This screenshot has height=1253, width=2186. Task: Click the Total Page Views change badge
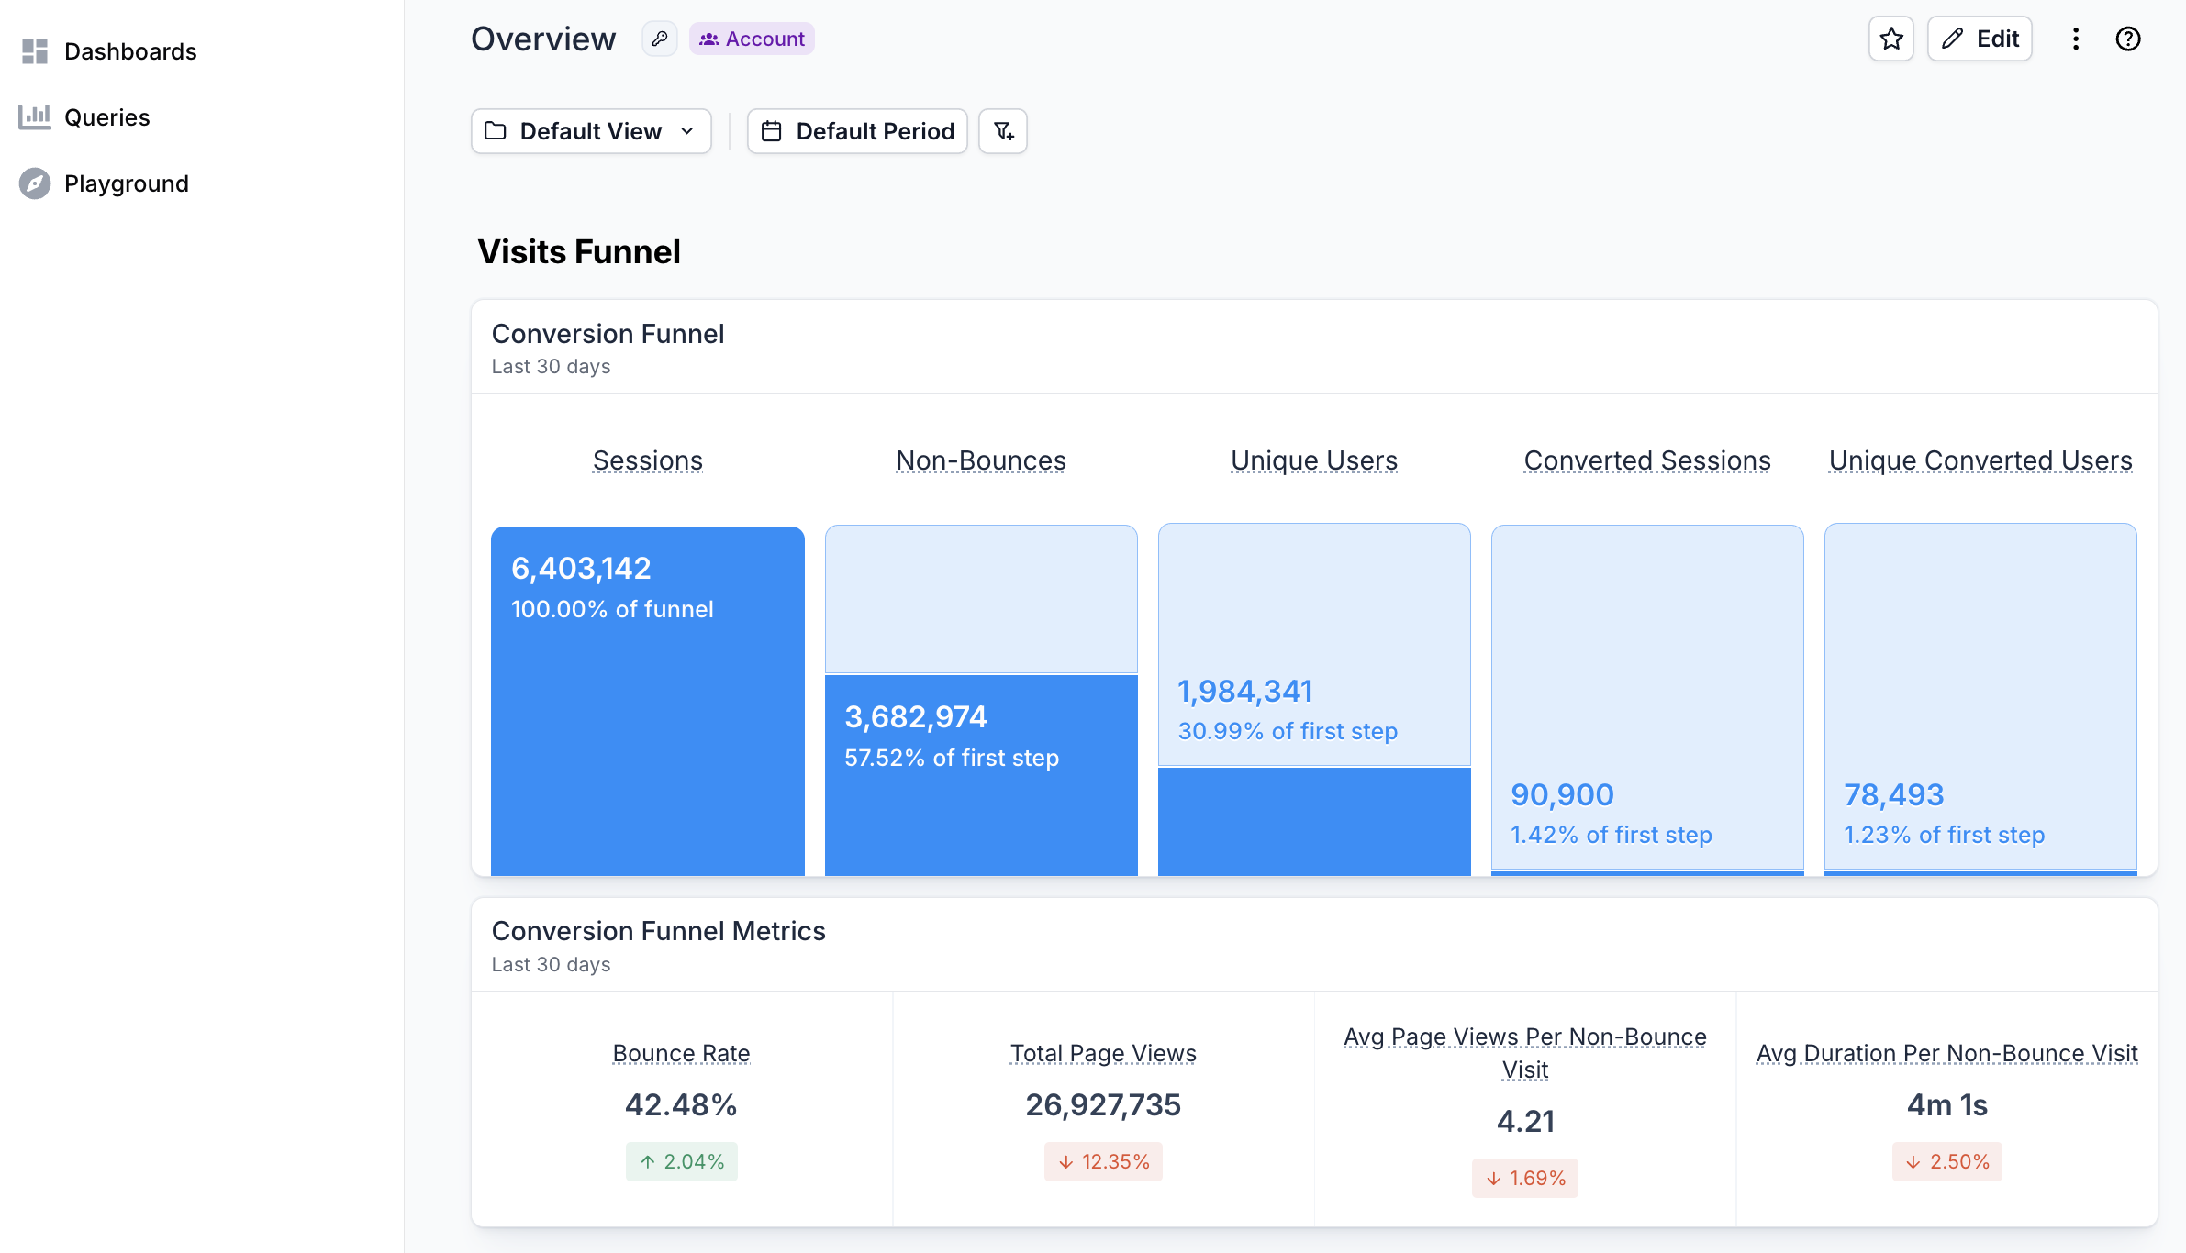pos(1103,1161)
